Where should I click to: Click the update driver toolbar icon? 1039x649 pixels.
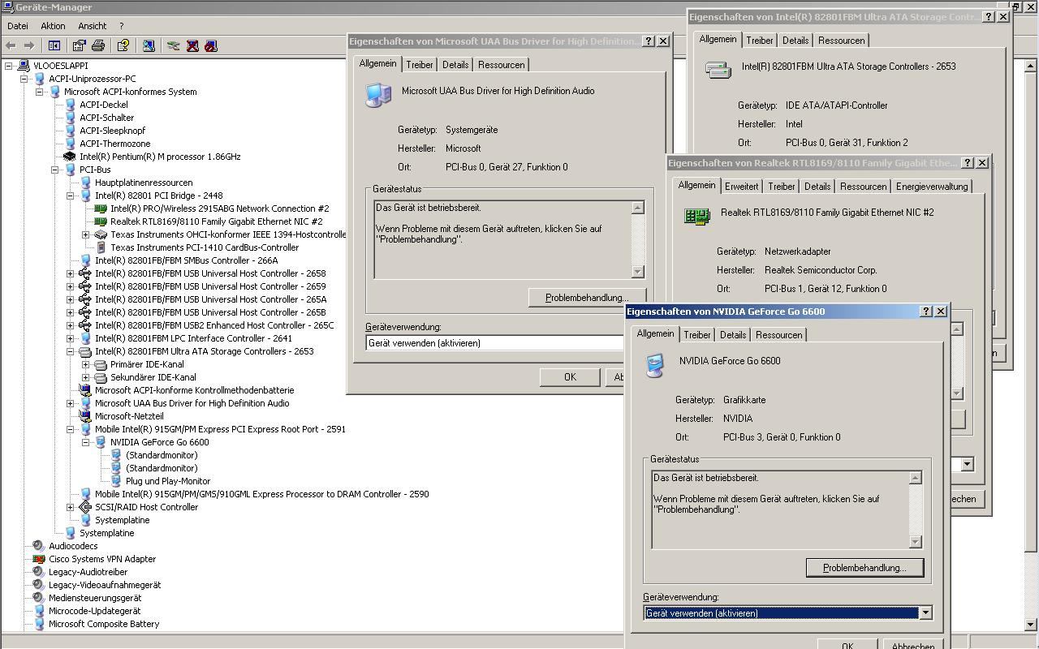[173, 46]
